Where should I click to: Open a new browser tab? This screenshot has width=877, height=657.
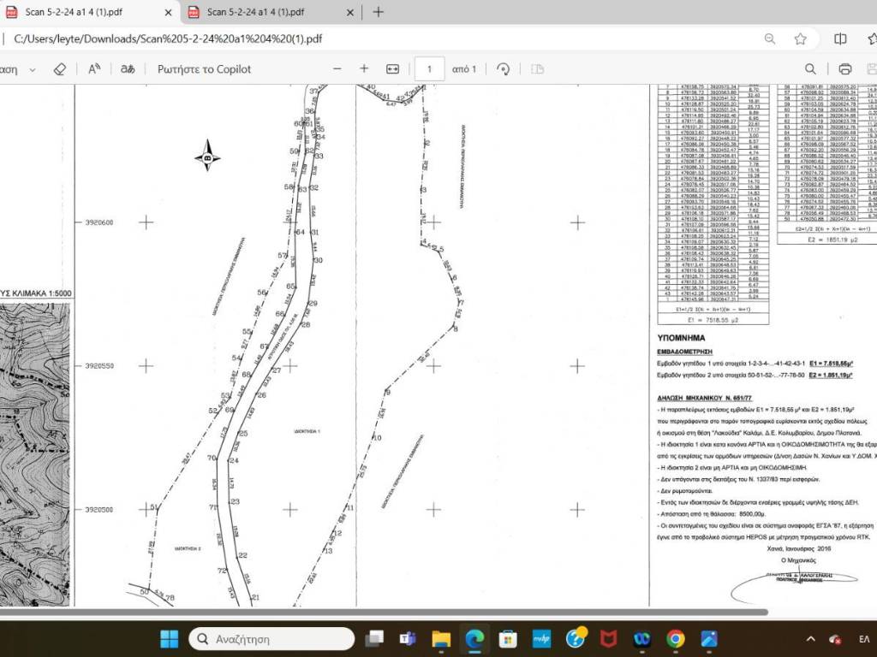379,12
